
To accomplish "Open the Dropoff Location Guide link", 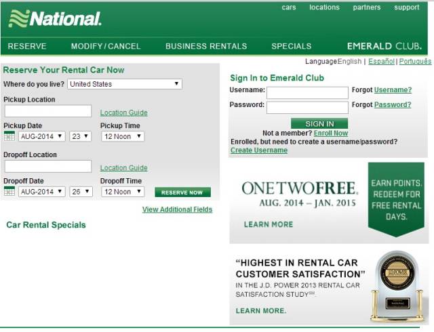I will point(123,167).
